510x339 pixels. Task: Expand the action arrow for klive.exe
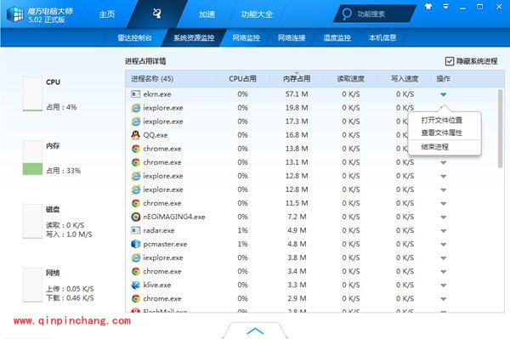click(x=444, y=285)
